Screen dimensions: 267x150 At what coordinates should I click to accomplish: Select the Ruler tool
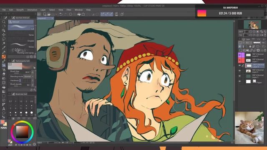(4, 105)
